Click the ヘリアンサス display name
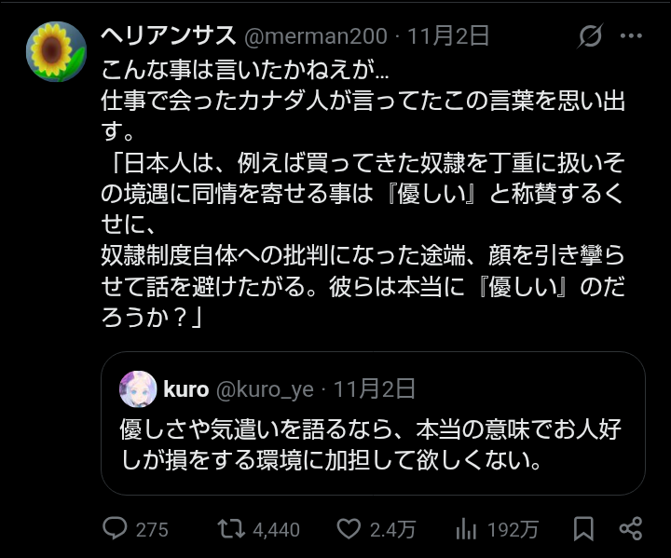Viewport: 671px width, 558px height. coord(168,37)
